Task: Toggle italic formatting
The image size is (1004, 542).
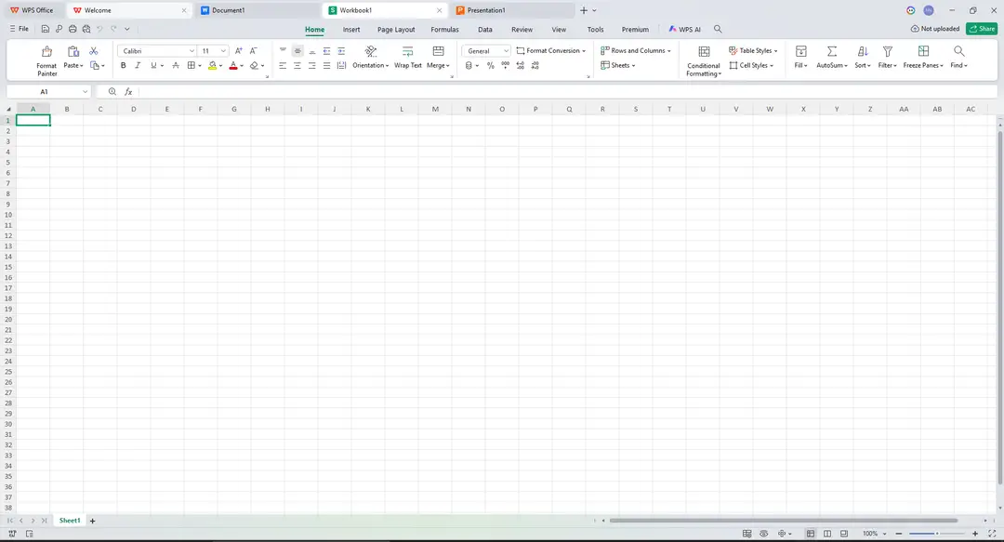Action: [x=137, y=65]
